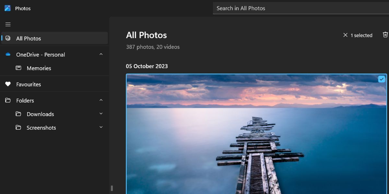Open the navigation hamburger menu

pos(8,24)
